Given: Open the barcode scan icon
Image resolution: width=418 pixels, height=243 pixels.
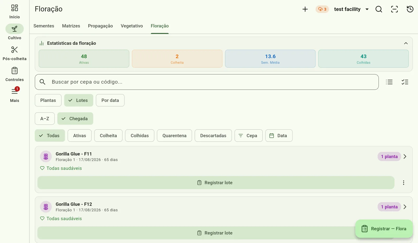Looking at the screenshot, I should [x=394, y=9].
